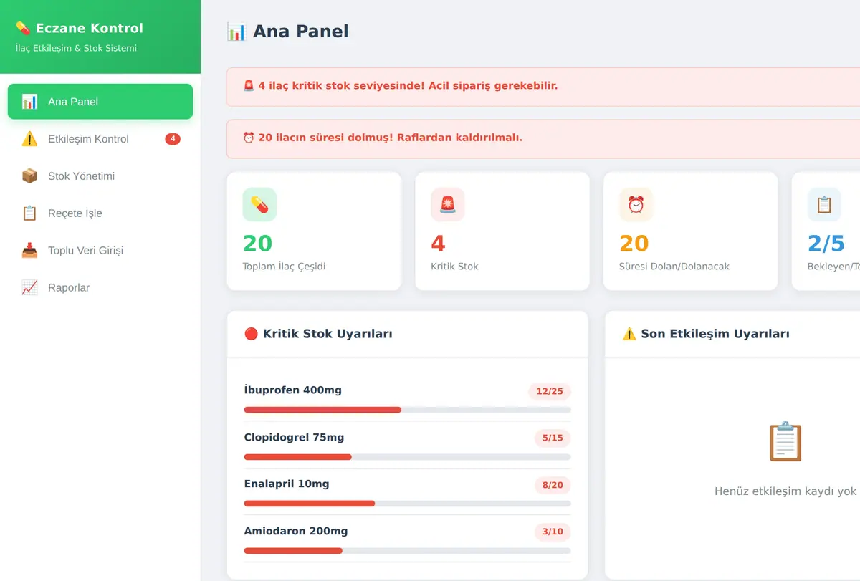Screen dimensions: 860x581
Task: Click the box icon beside Stok Yönetimi
Action: 29,176
